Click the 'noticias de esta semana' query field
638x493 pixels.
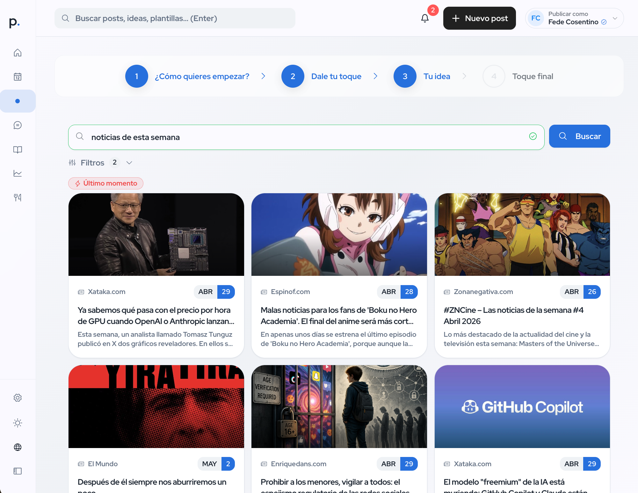tap(306, 137)
